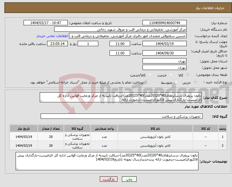The image size is (232, 187).
Task: Click the نام کالا column header
Action: coord(155,128)
